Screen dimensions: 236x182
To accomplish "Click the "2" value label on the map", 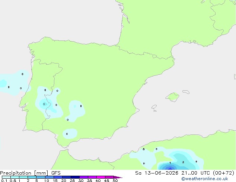I will [x=183, y=162].
